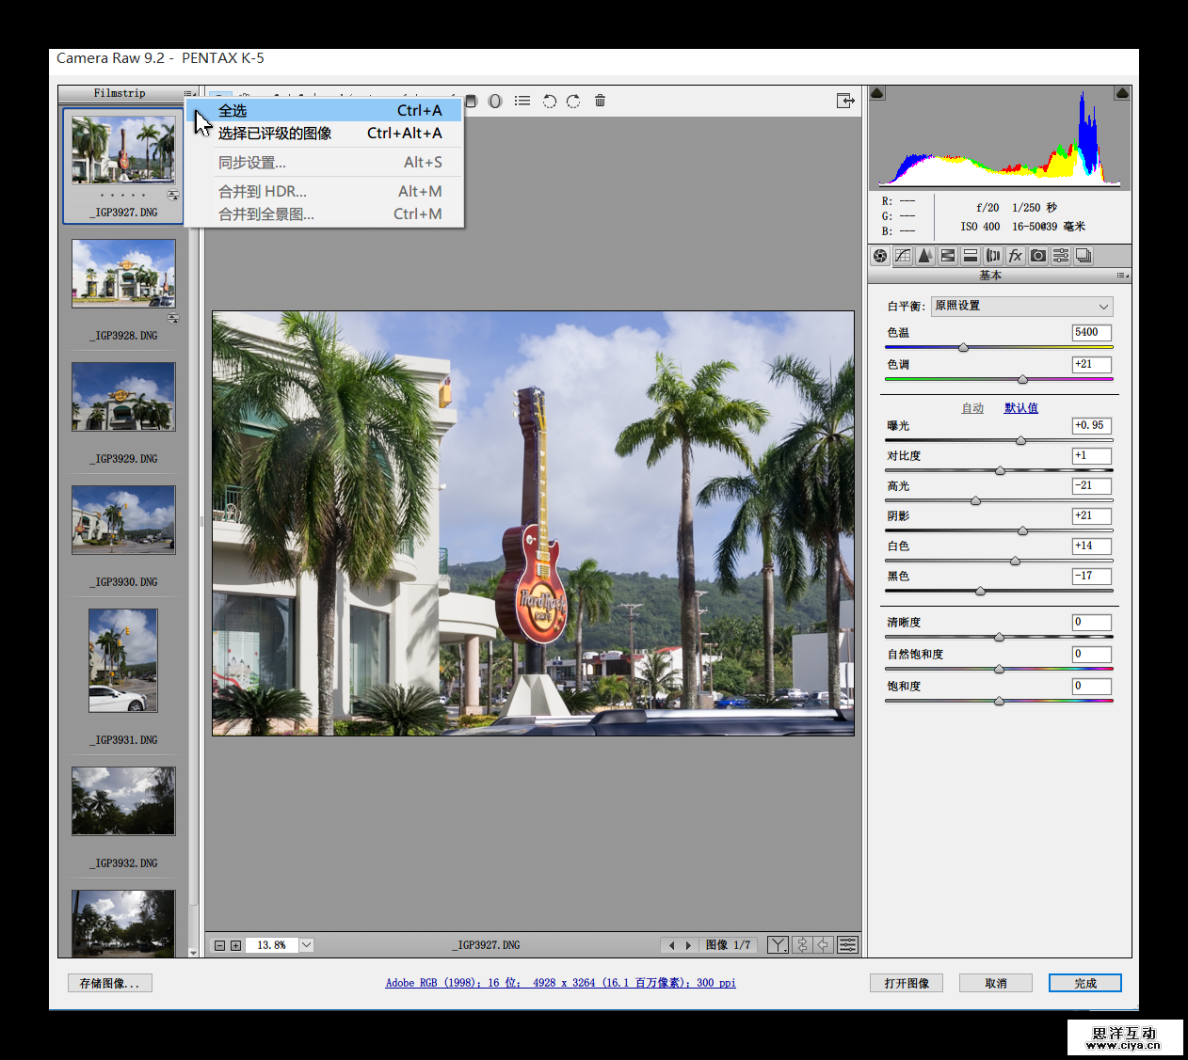Open the Tone Curve panel tab

click(x=903, y=256)
